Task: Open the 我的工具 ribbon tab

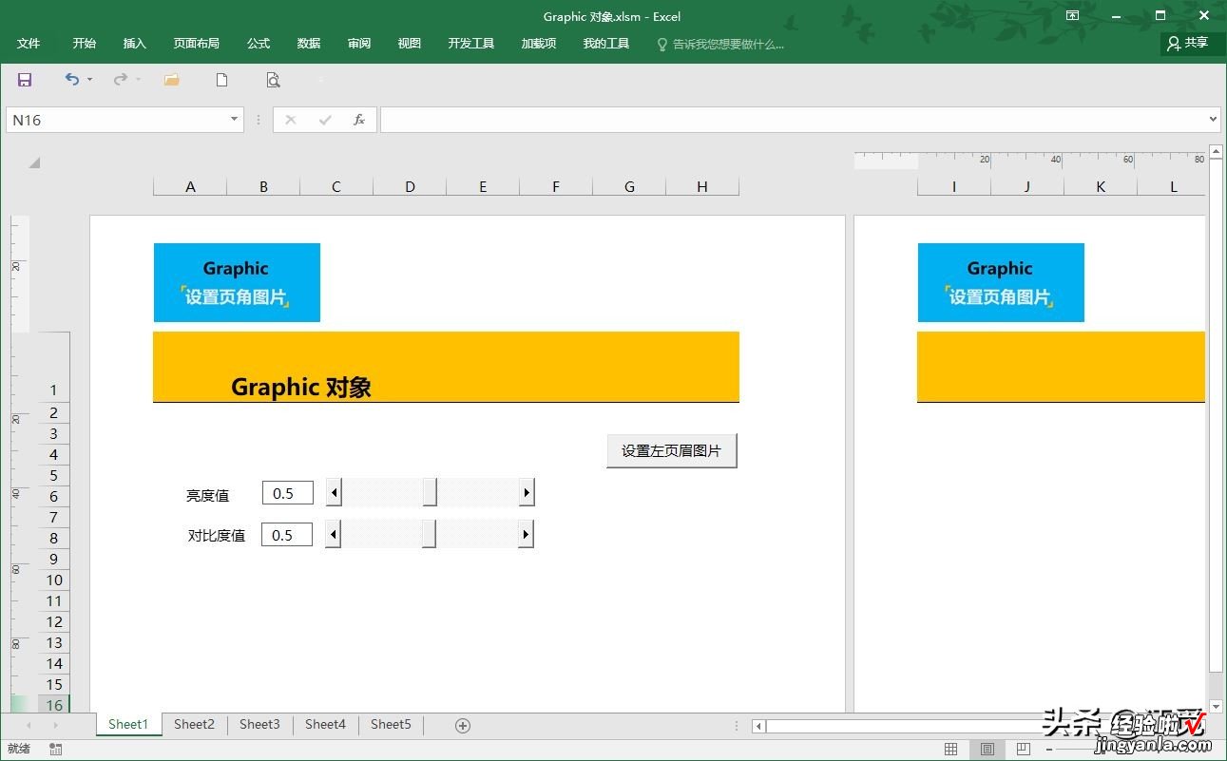Action: pos(606,44)
